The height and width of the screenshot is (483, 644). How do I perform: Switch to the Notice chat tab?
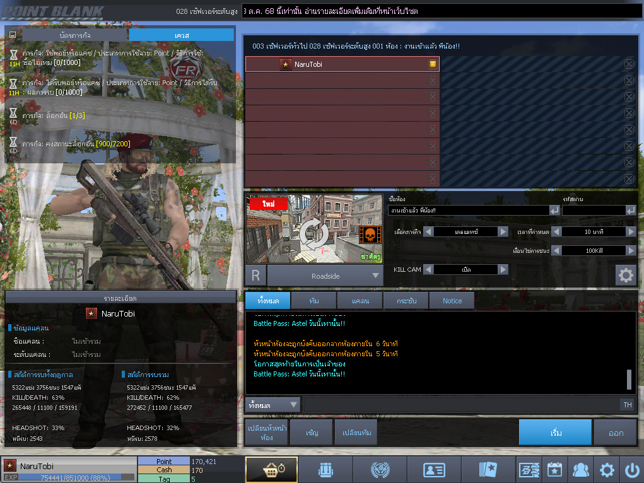click(x=452, y=301)
